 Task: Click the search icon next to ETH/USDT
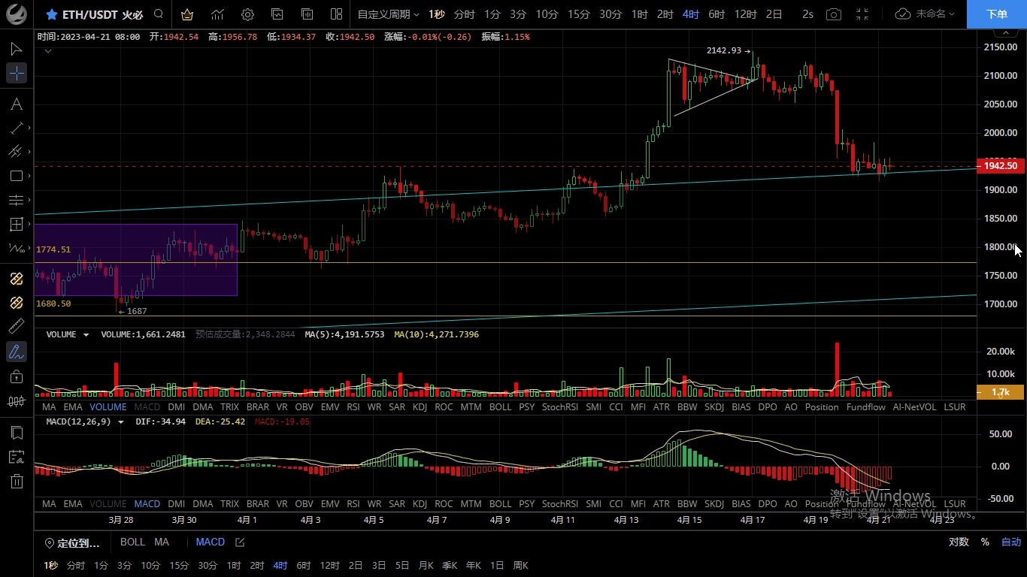[x=158, y=14]
